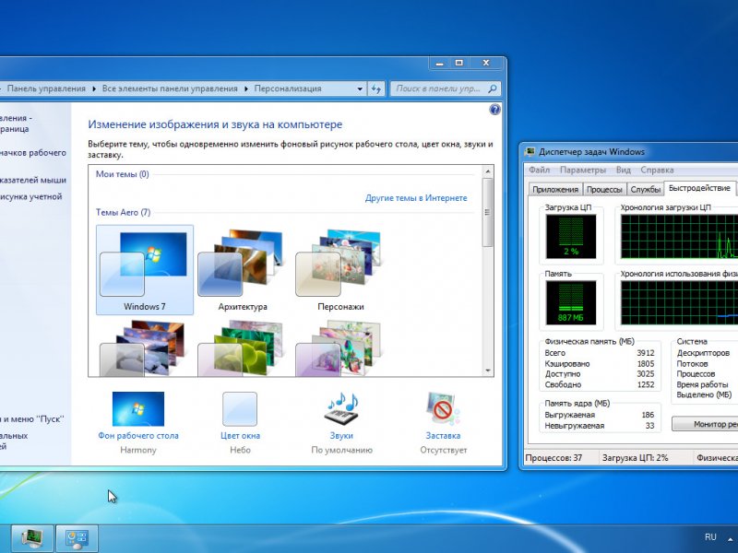Viewport: 738px width, 553px height.
Task: Click the themes list scroll up arrow
Action: coord(488,171)
